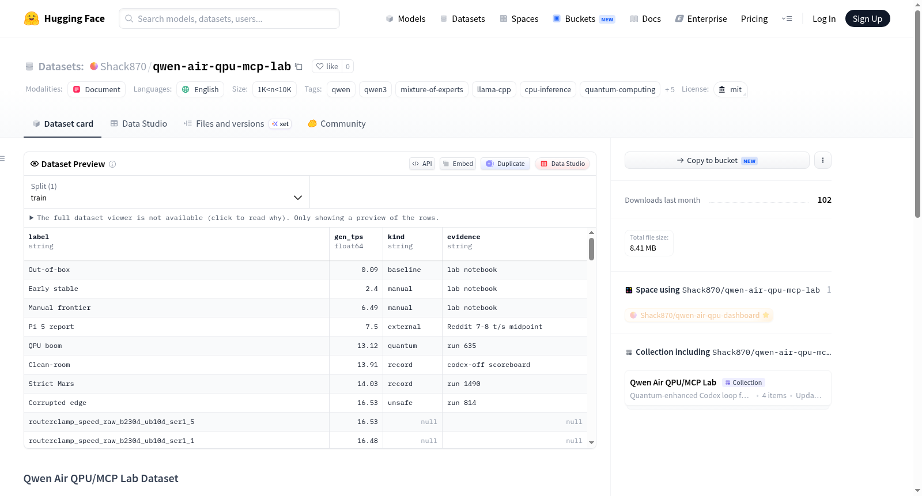The height and width of the screenshot is (496, 922).
Task: Click the Hugging Face logo icon
Action: pyautogui.click(x=32, y=18)
